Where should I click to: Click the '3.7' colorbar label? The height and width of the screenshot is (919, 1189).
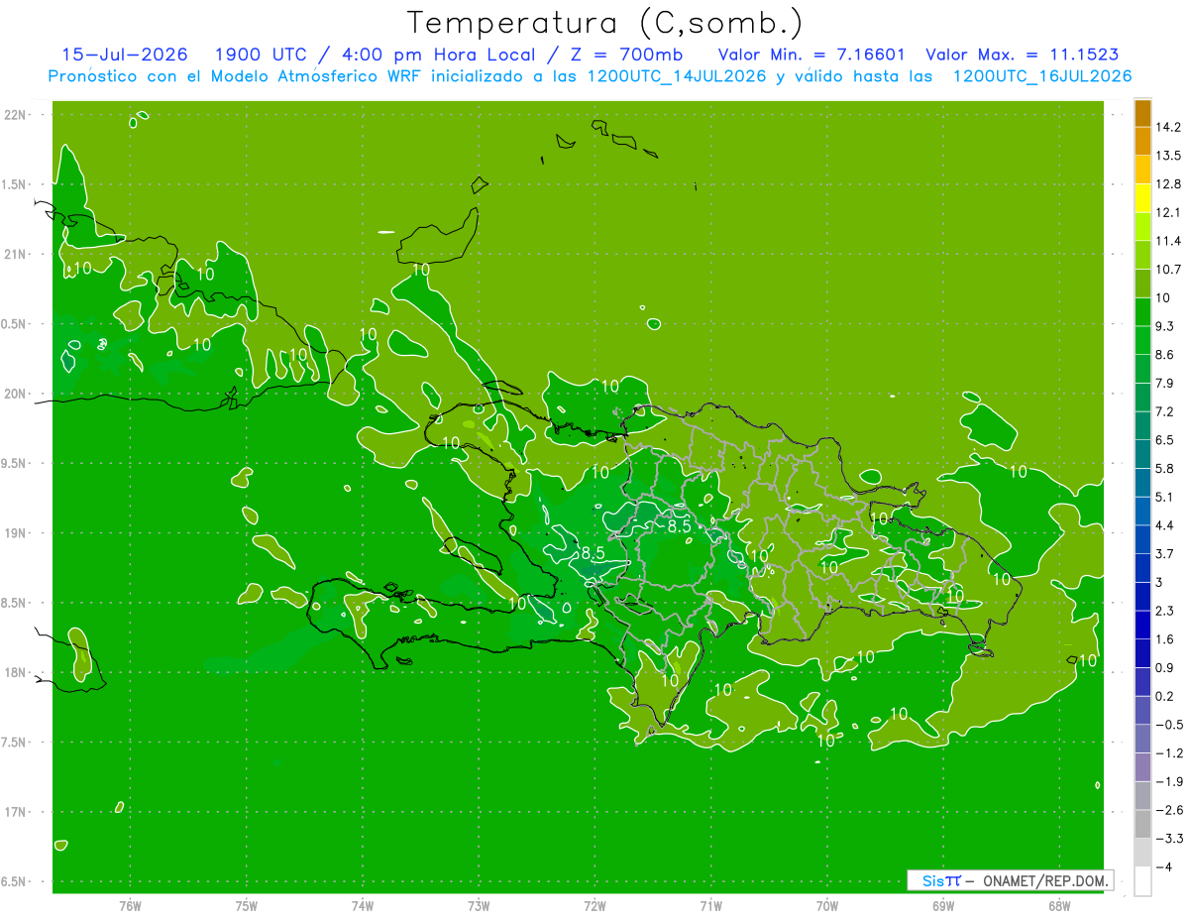[x=1165, y=553]
